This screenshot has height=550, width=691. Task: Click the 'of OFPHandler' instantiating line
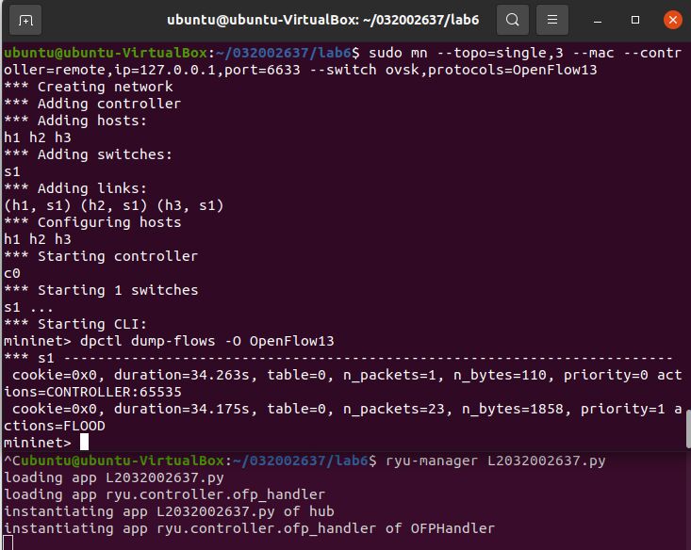pos(249,528)
